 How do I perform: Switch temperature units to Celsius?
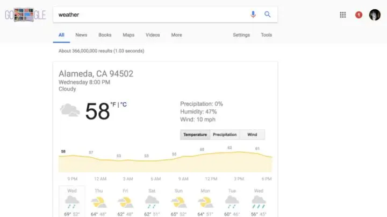pos(124,104)
